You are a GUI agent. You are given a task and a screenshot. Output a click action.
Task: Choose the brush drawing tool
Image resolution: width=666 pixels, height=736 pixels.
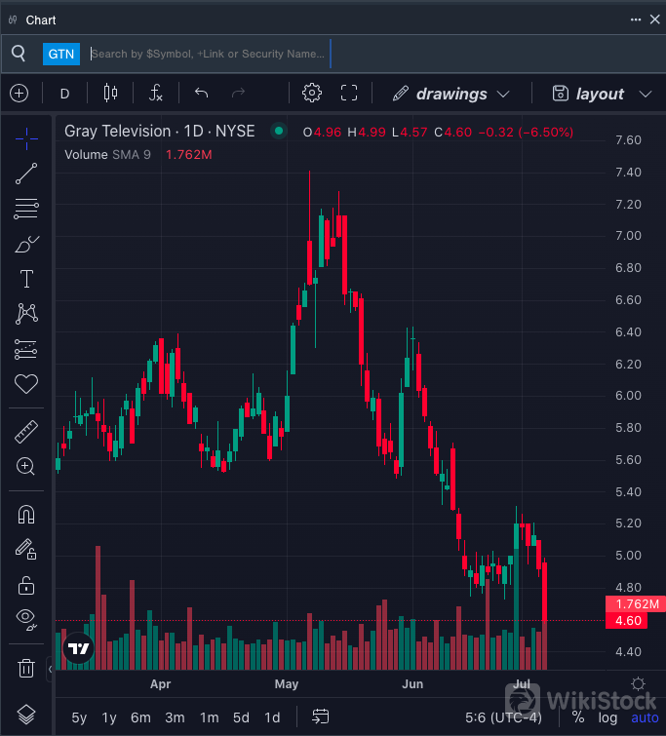26,244
